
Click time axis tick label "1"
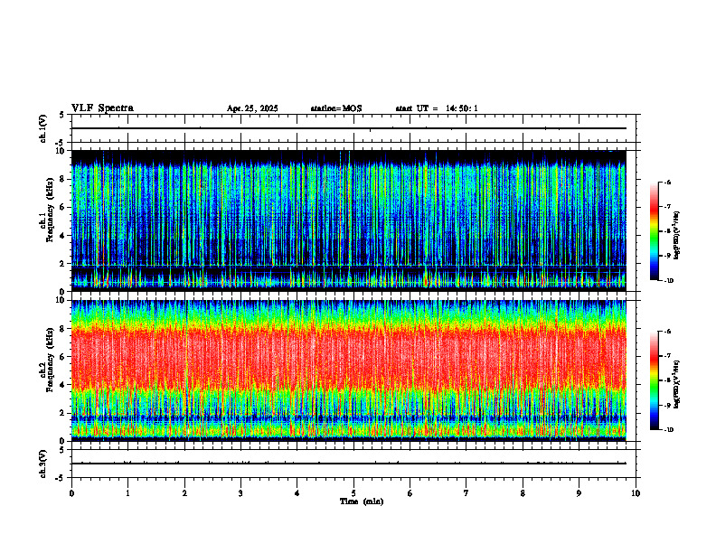(x=127, y=493)
